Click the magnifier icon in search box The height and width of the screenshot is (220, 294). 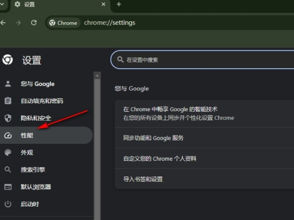coord(120,60)
